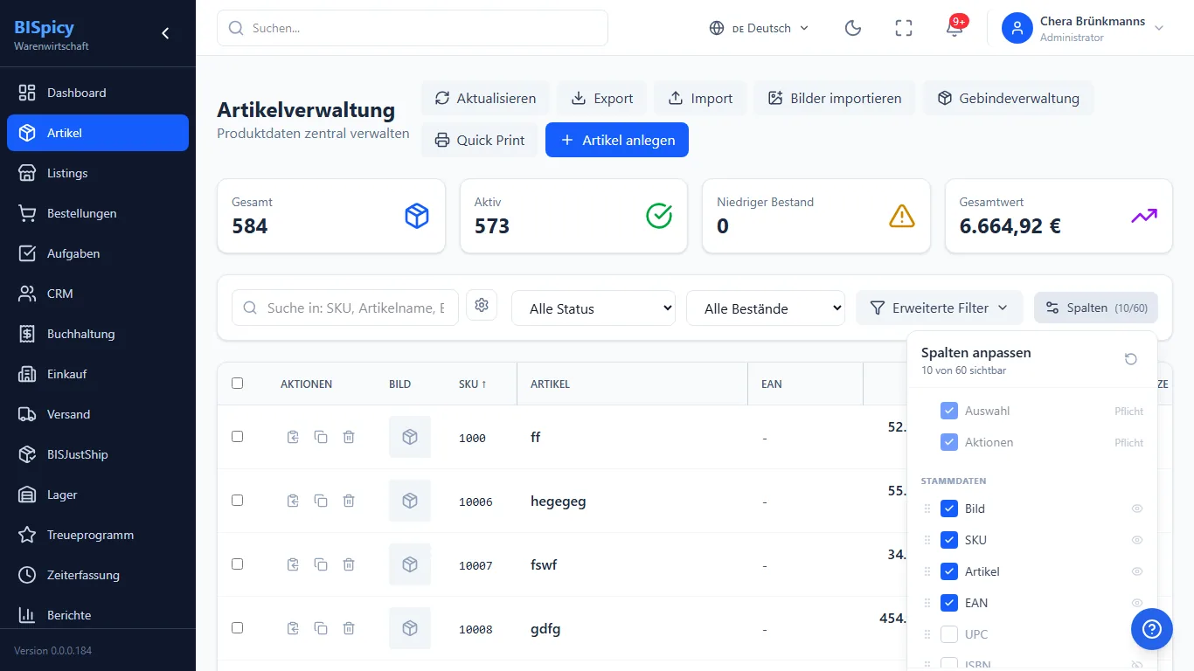Duplicate article 10006 with the copy icon

tap(321, 501)
